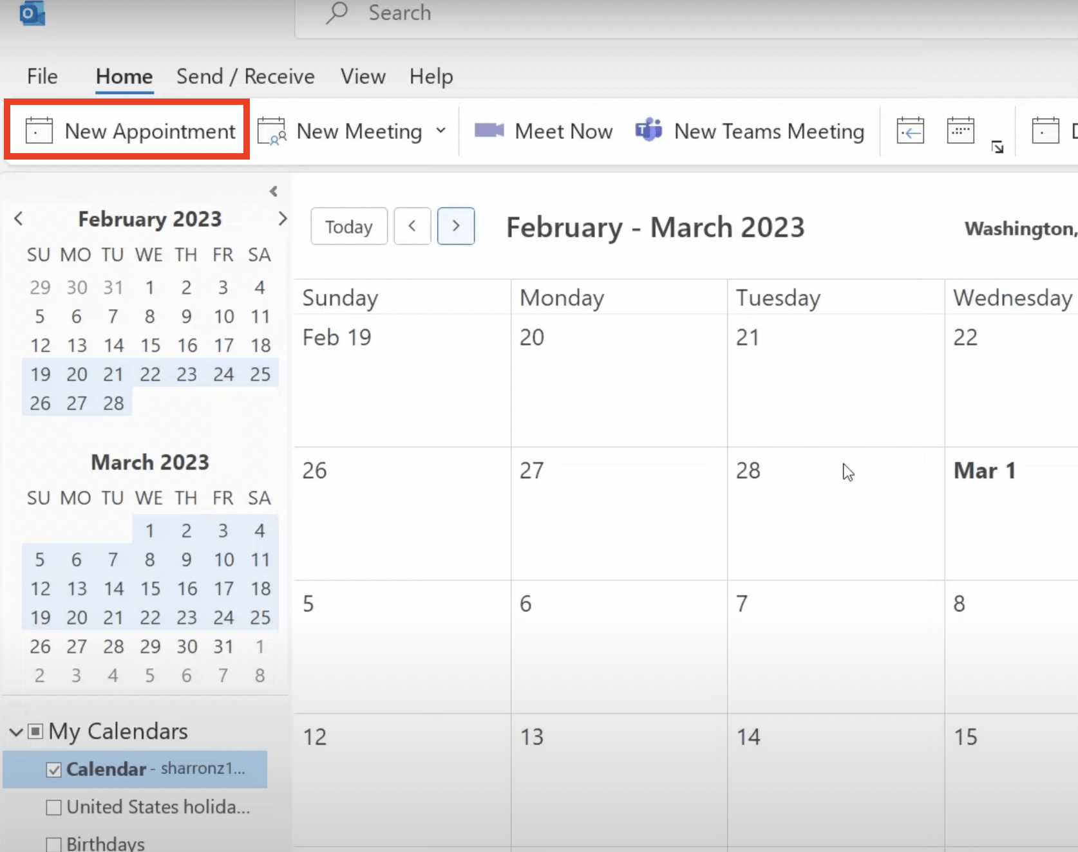
Task: Select the Monday March 6 day cell
Action: pos(619,647)
